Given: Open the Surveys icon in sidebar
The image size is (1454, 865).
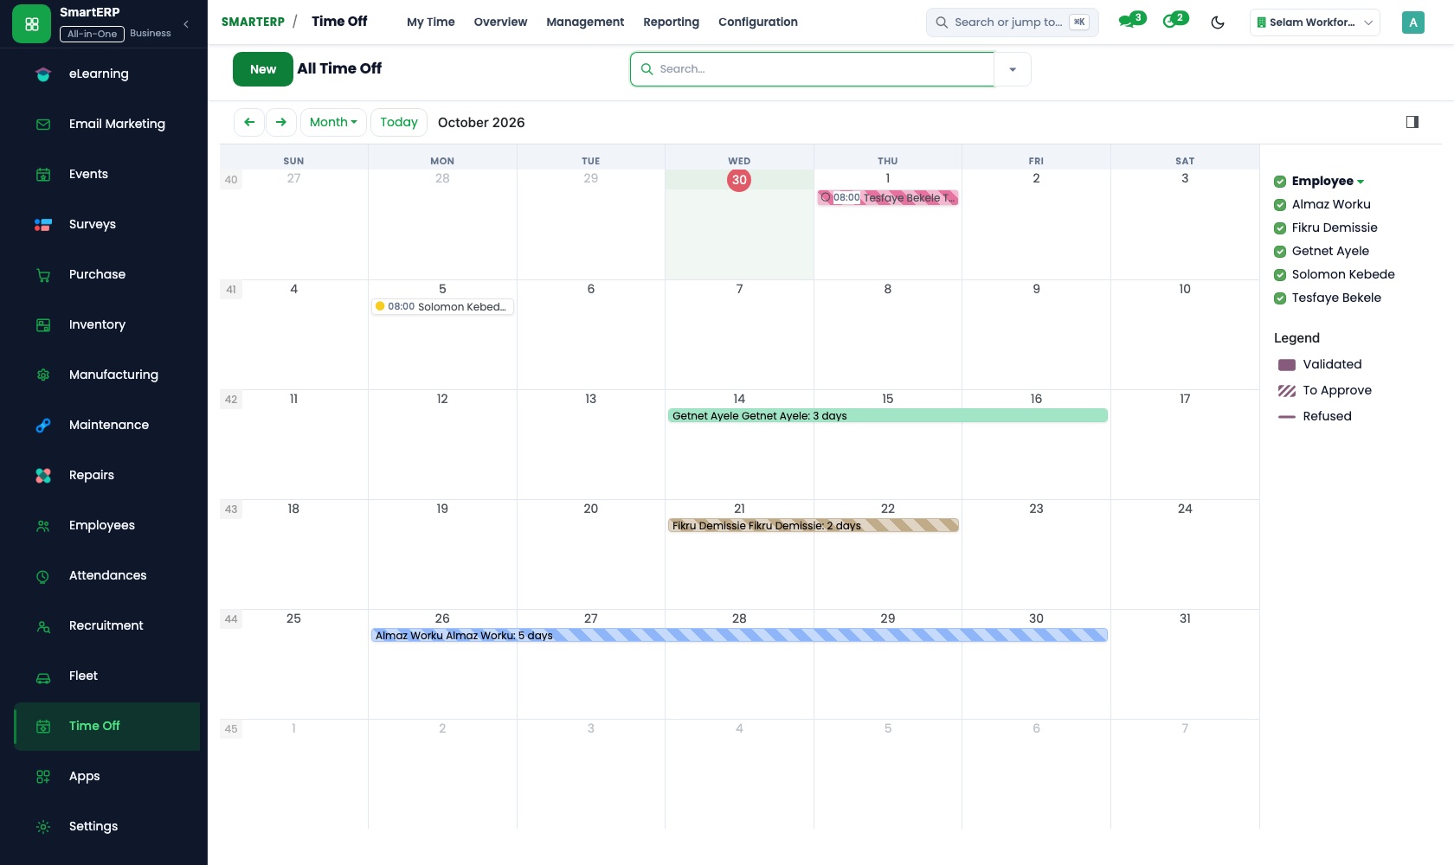Looking at the screenshot, I should [43, 225].
